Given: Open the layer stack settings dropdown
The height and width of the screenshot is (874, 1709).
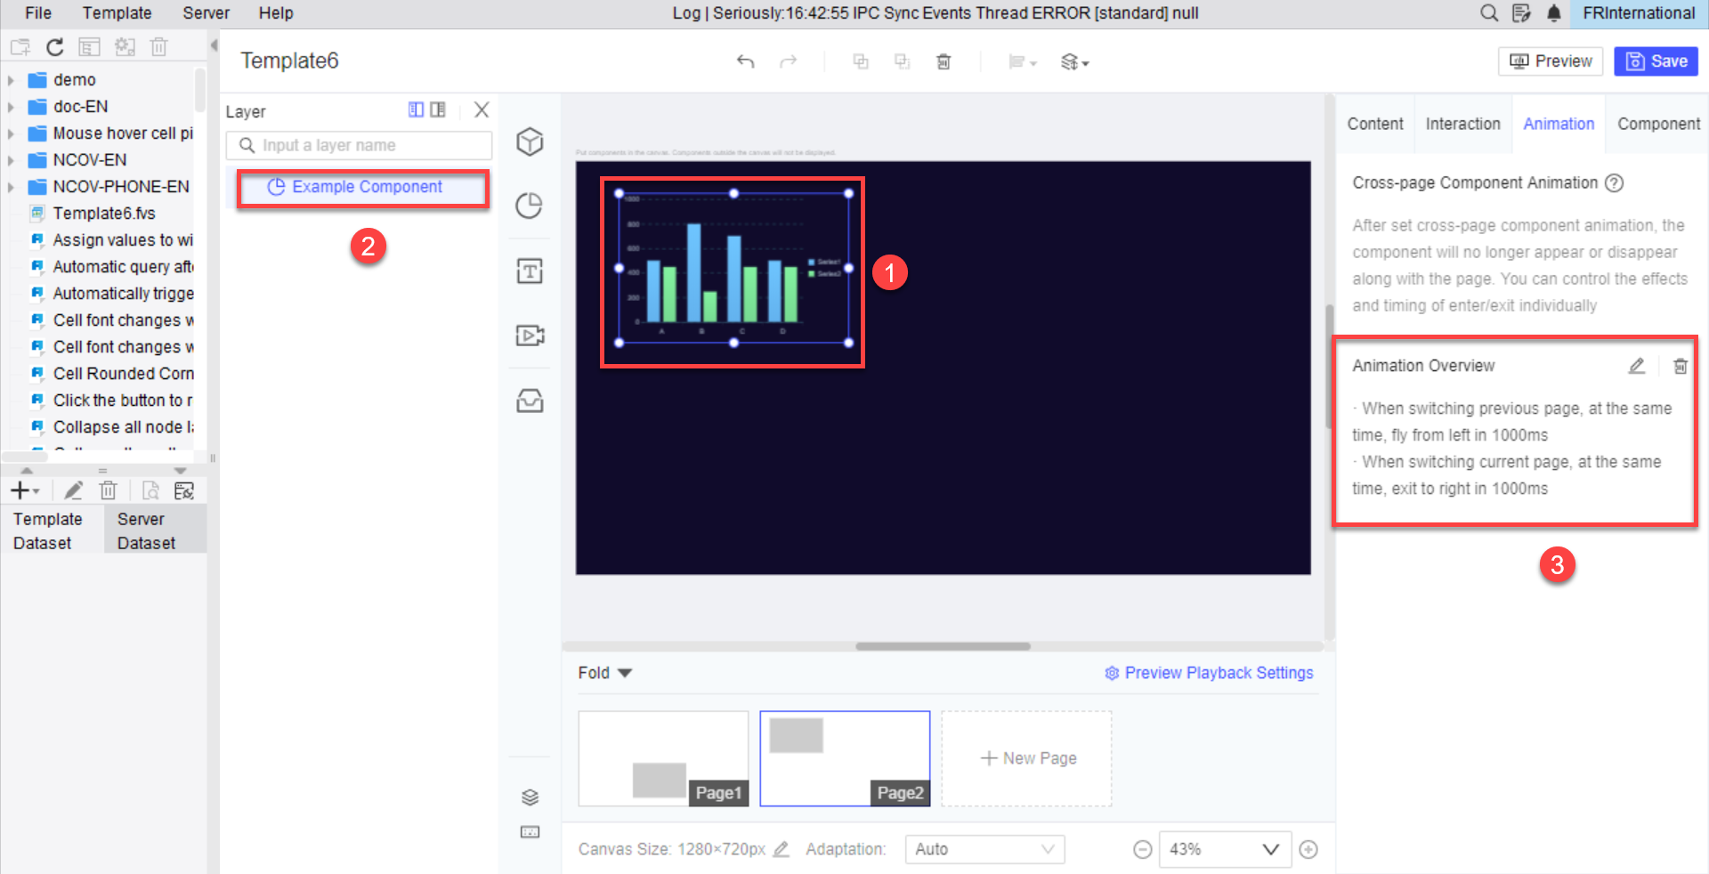Looking at the screenshot, I should coord(1074,62).
